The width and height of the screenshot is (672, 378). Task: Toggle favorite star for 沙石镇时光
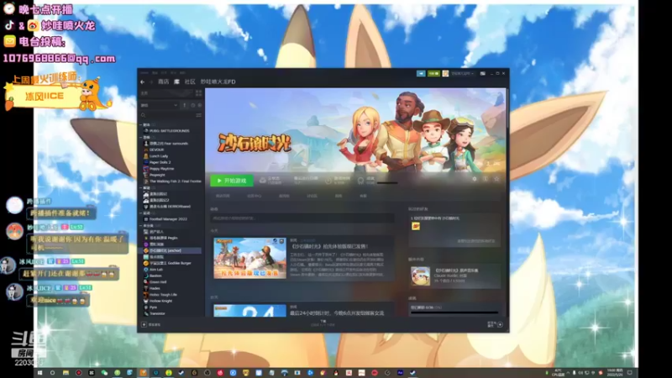click(x=496, y=179)
